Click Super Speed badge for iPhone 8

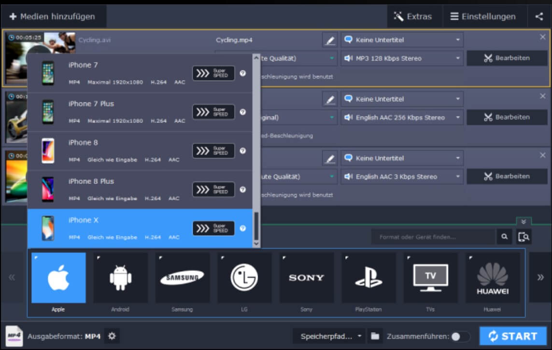(x=213, y=151)
